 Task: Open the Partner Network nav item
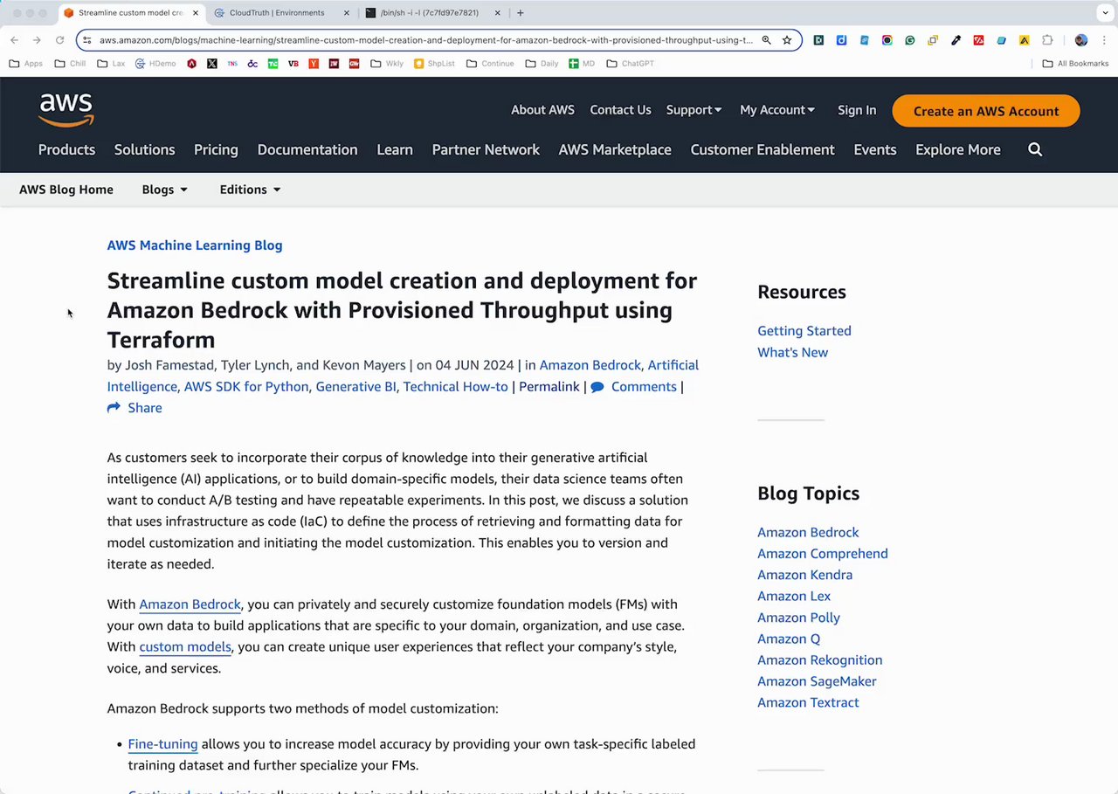coord(486,149)
